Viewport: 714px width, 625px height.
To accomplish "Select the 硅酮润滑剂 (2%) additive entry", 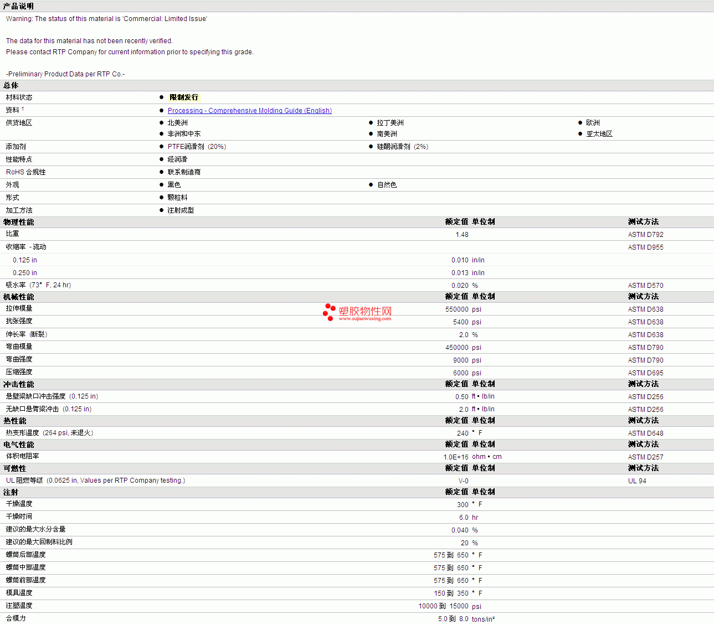I will (403, 147).
